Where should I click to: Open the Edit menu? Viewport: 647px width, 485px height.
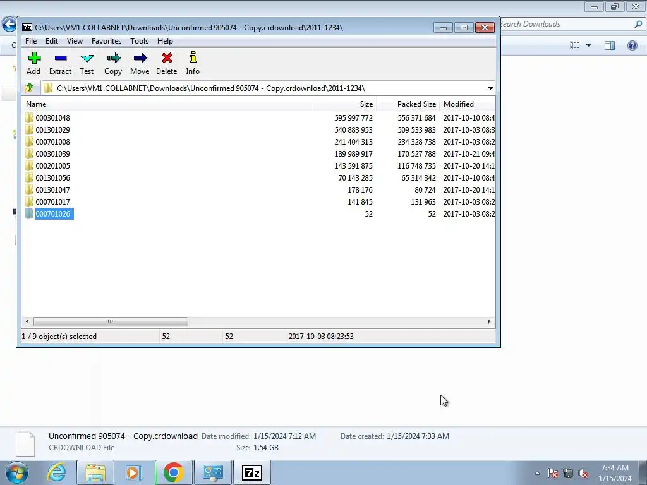(52, 41)
